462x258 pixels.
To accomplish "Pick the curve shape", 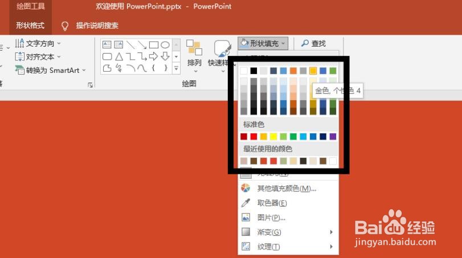I will (142, 68).
